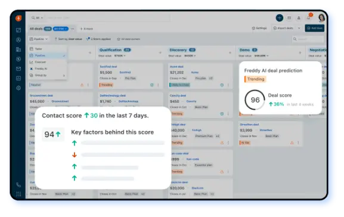Open the reports chart icon in sidebar
Screen dimensions: 344x217
point(18,78)
